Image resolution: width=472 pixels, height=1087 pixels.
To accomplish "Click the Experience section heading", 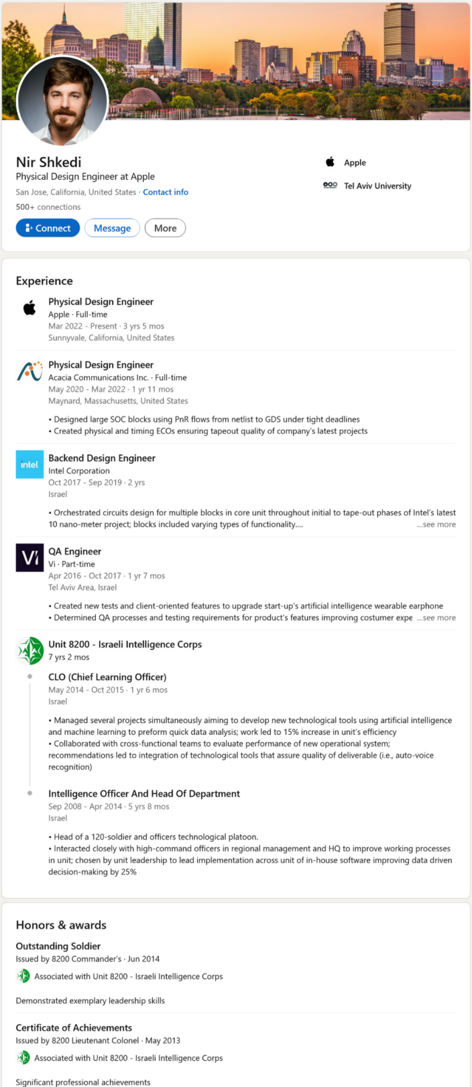I will [x=44, y=281].
